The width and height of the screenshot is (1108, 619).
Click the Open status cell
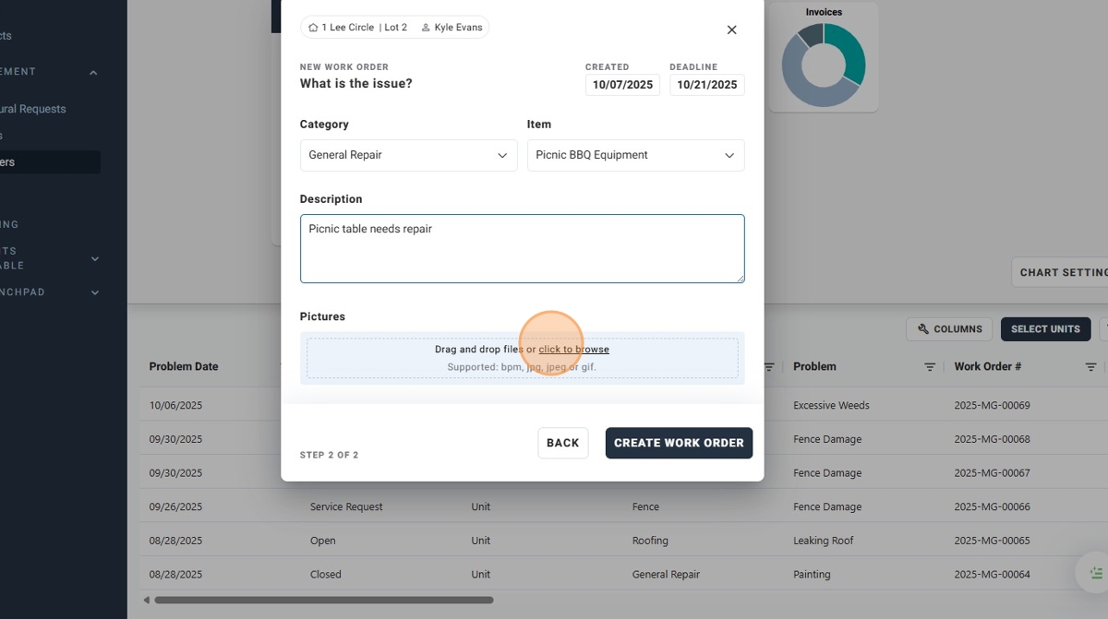pyautogui.click(x=321, y=541)
